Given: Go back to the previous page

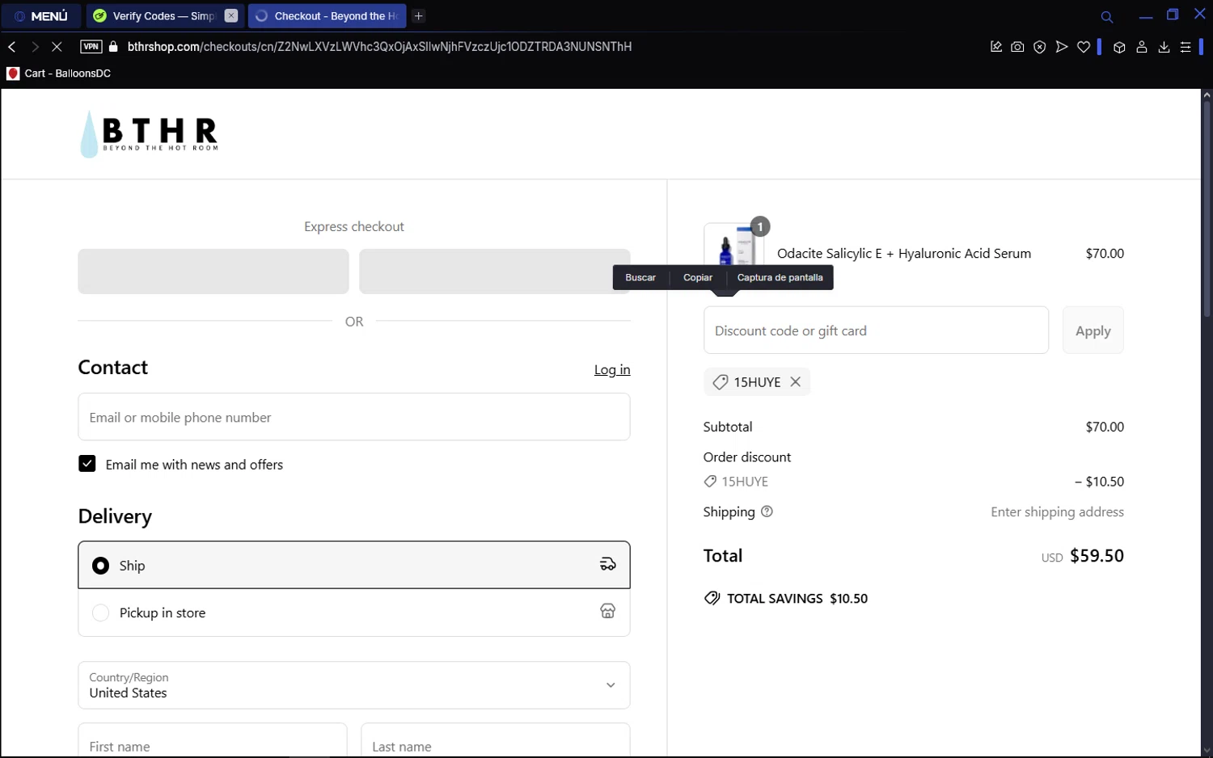Looking at the screenshot, I should [x=12, y=47].
